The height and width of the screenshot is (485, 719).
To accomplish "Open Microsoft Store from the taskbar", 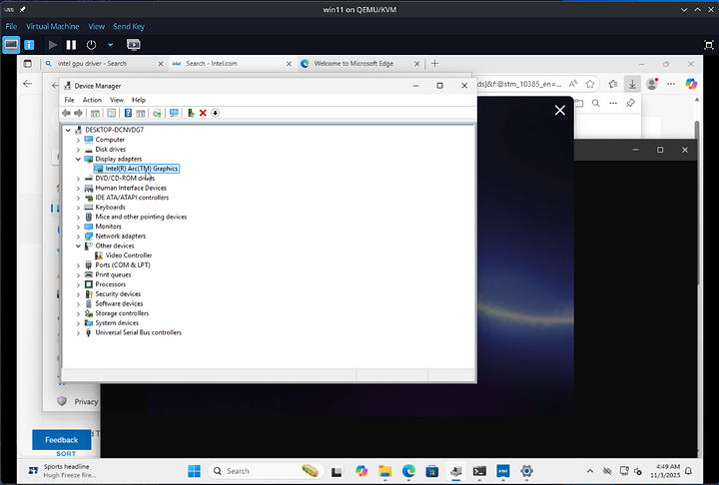I will tap(432, 471).
